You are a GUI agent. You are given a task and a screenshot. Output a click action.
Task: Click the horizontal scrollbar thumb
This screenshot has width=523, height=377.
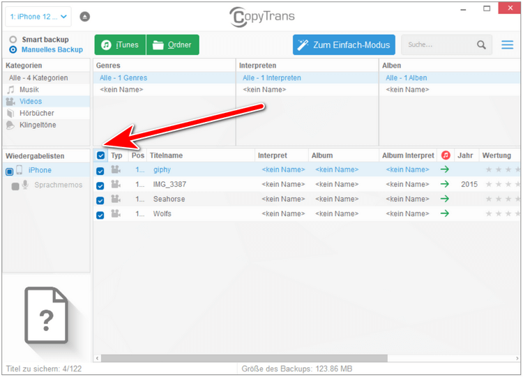(x=244, y=358)
